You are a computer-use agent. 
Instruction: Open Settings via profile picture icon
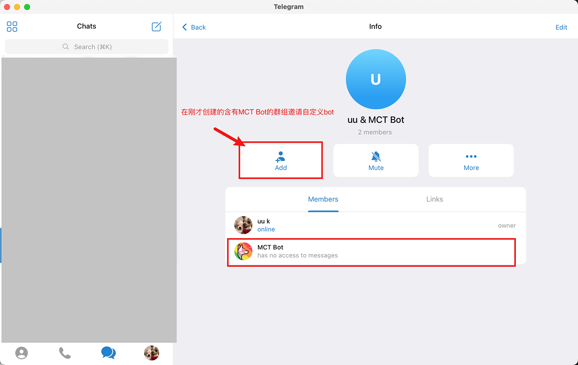(151, 353)
